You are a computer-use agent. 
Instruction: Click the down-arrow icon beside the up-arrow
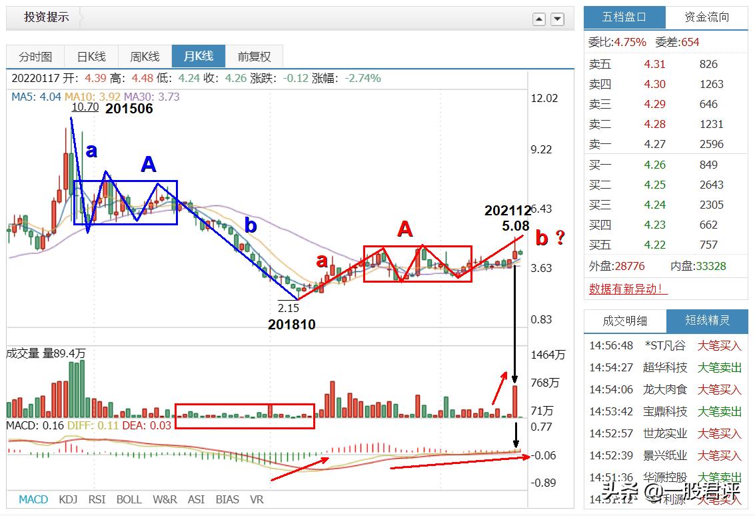pos(556,19)
